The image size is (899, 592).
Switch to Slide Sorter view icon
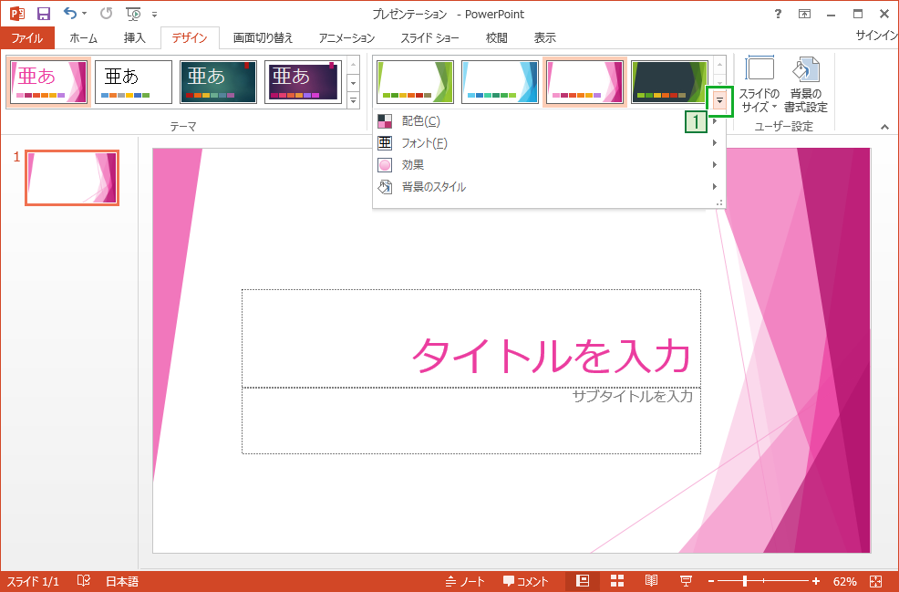pyautogui.click(x=617, y=581)
